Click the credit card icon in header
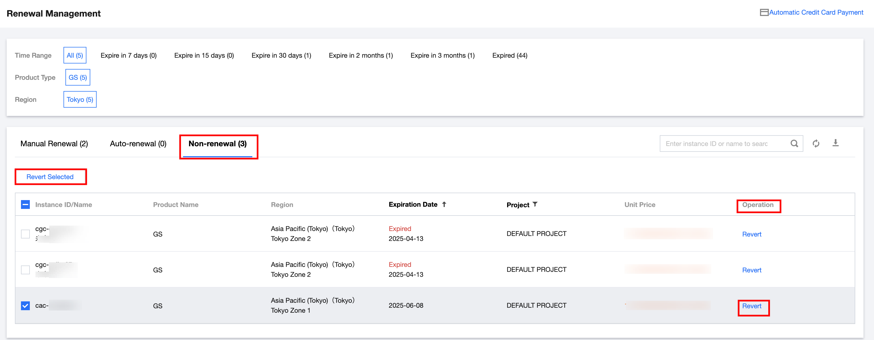The height and width of the screenshot is (340, 874). [764, 12]
